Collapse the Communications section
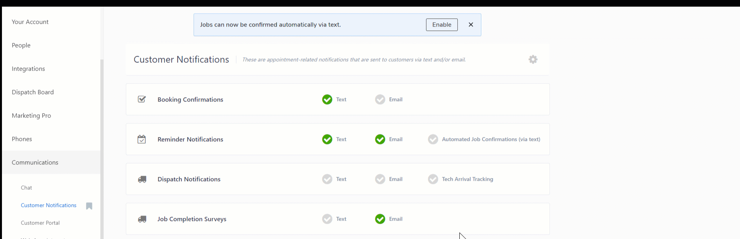740x239 pixels. click(x=51, y=162)
